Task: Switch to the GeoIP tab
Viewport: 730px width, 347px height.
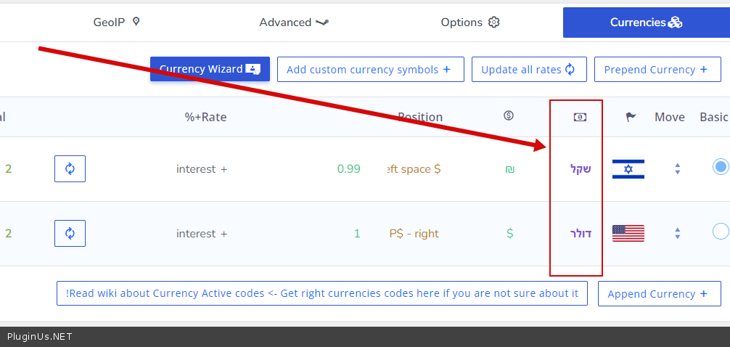Action: click(116, 23)
